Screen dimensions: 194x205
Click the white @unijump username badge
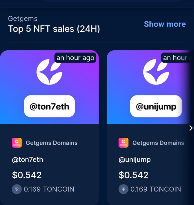[x=156, y=106]
